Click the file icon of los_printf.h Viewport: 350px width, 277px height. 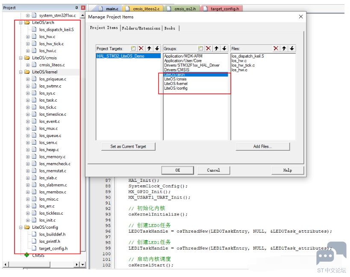coord(34,241)
